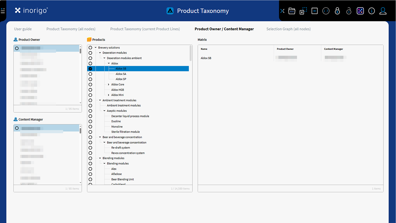Expand the Aldox Mini node
The width and height of the screenshot is (396, 223).
pos(109,95)
